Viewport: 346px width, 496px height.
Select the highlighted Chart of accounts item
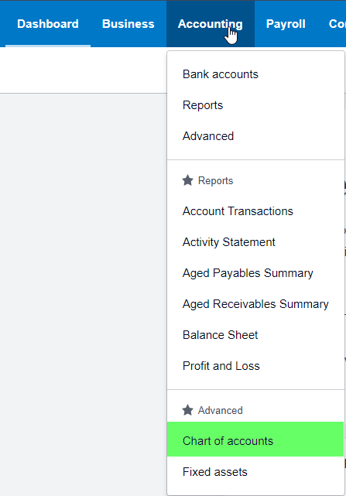tap(255, 439)
